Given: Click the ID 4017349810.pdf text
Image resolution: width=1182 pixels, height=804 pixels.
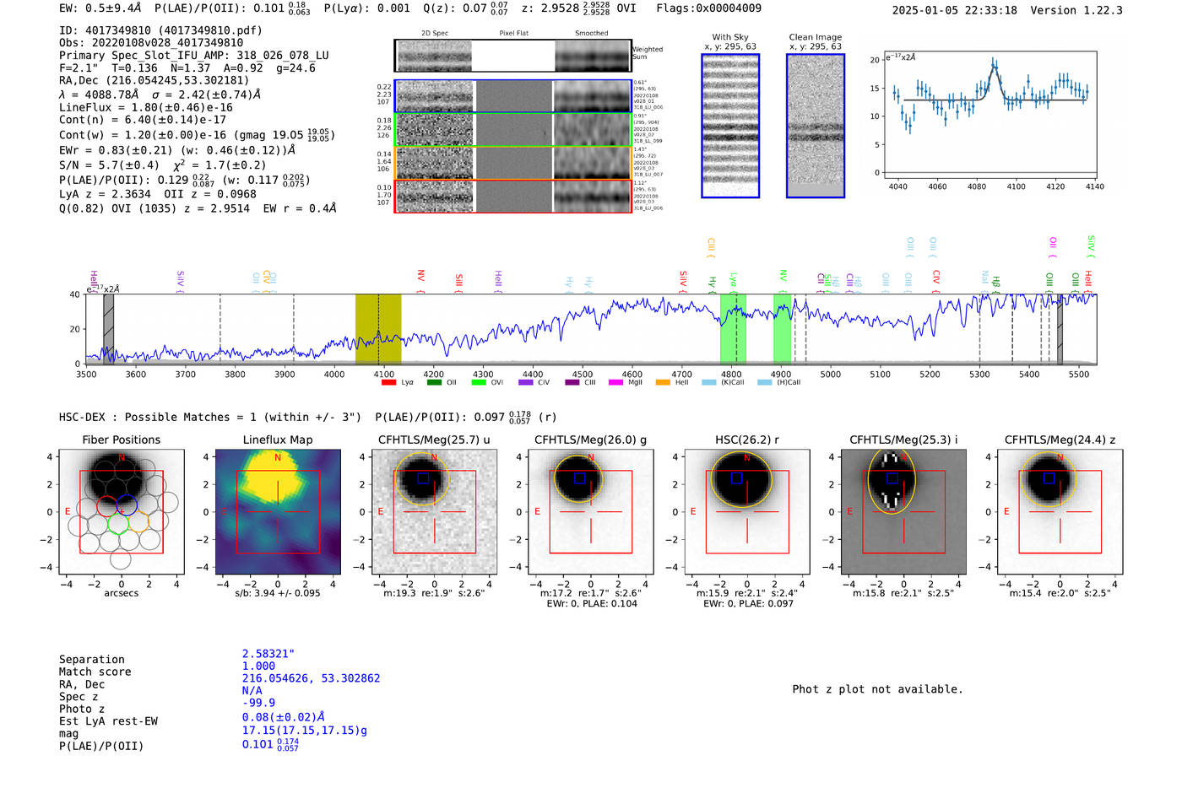Looking at the screenshot, I should pyautogui.click(x=160, y=30).
